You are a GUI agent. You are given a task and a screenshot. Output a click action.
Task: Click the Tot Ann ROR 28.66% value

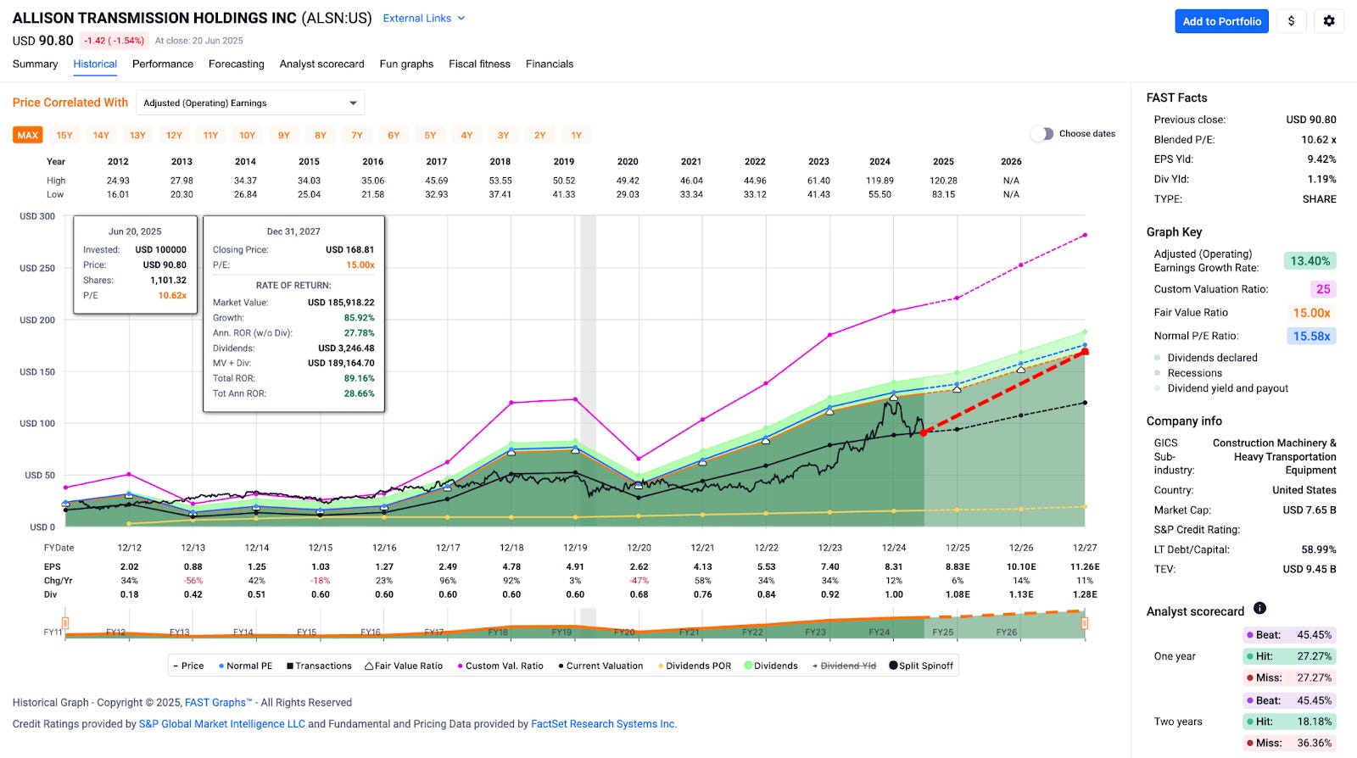[359, 393]
